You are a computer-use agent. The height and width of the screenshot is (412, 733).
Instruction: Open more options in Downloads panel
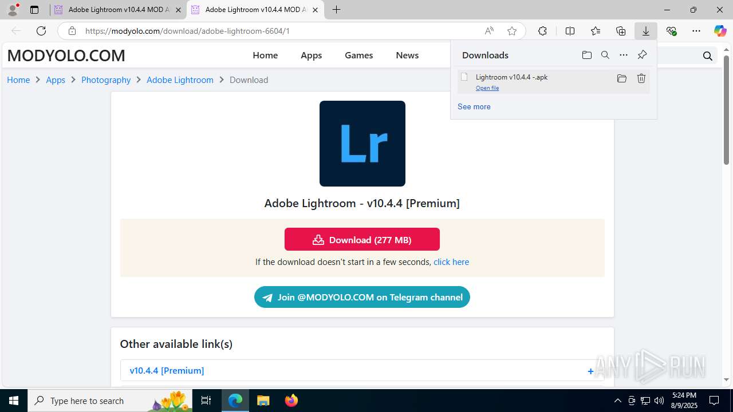pos(624,55)
